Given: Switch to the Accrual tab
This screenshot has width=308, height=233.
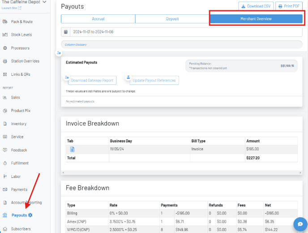Looking at the screenshot, I should pyautogui.click(x=98, y=19).
